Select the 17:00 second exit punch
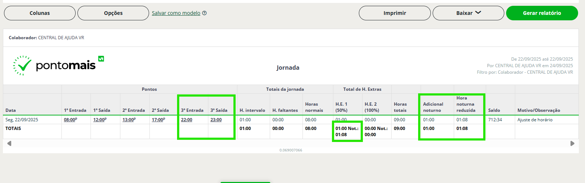 pos(158,120)
